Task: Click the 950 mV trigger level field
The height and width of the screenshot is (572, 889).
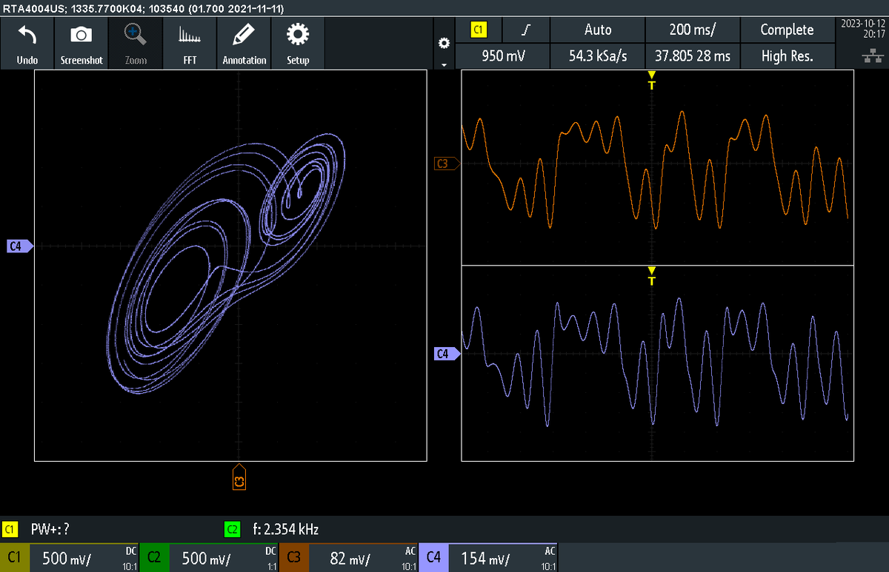Action: tap(502, 55)
